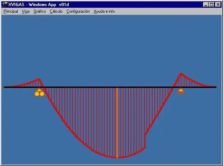
Task: Open the Principal menu
Action: coord(11,11)
